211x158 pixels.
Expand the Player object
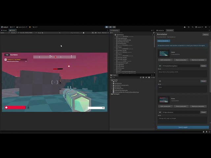click(x=115, y=47)
